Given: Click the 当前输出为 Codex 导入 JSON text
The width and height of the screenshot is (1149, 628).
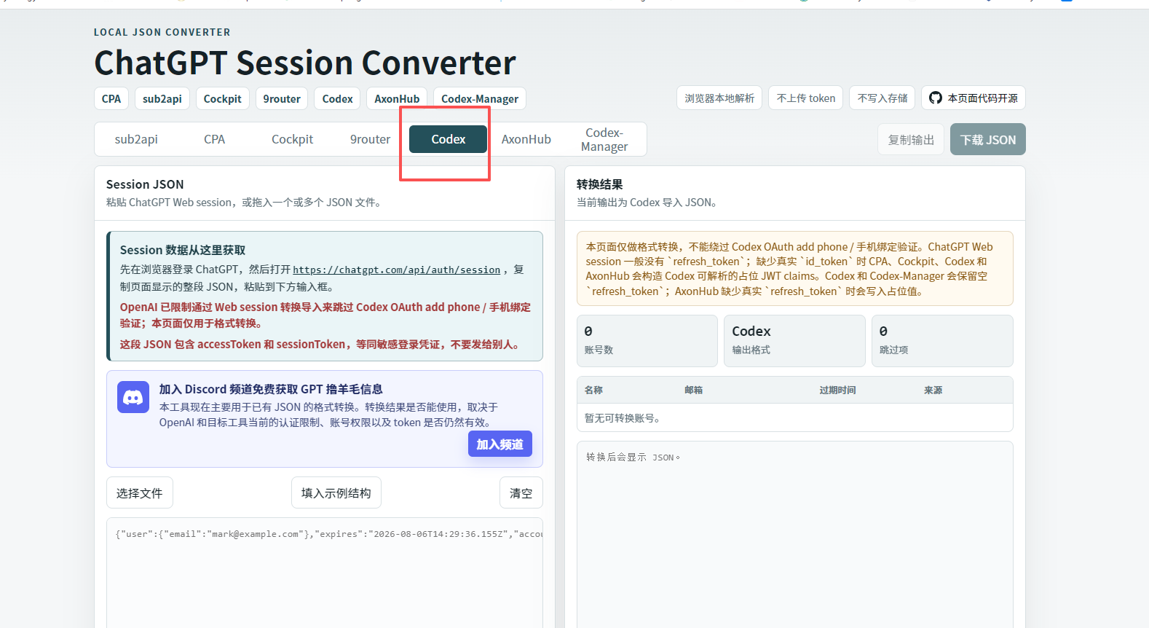Looking at the screenshot, I should (647, 203).
